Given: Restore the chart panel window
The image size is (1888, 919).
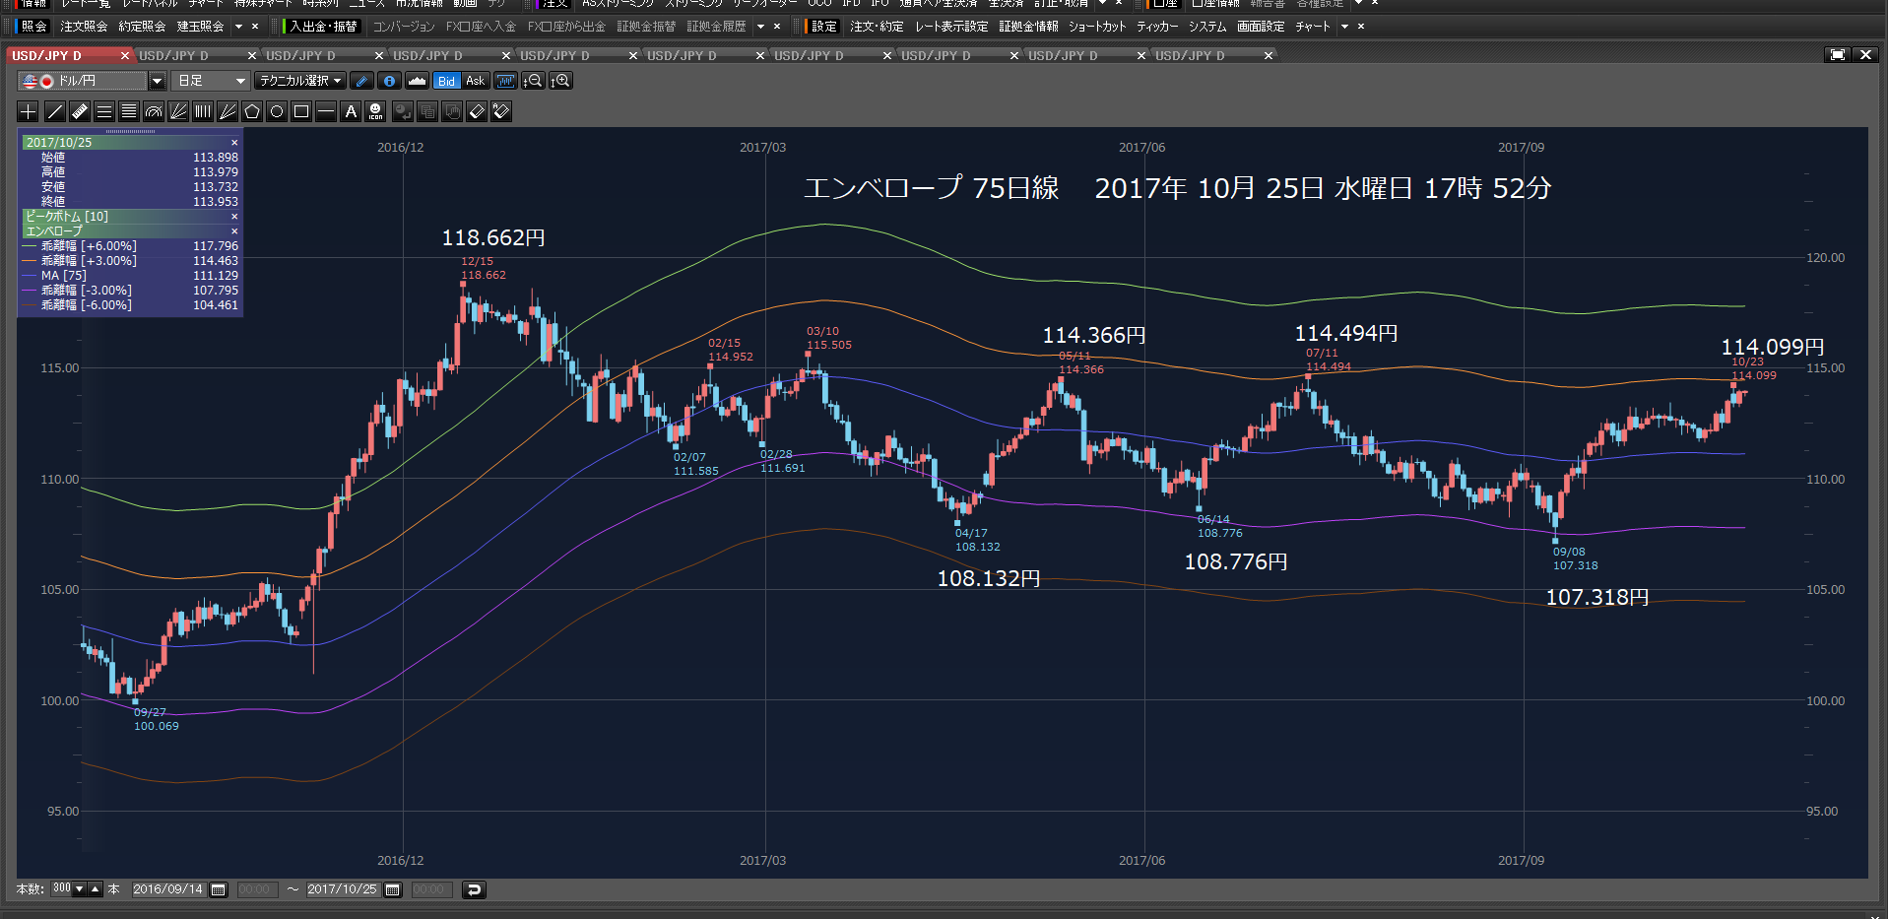Looking at the screenshot, I should click(x=1837, y=55).
